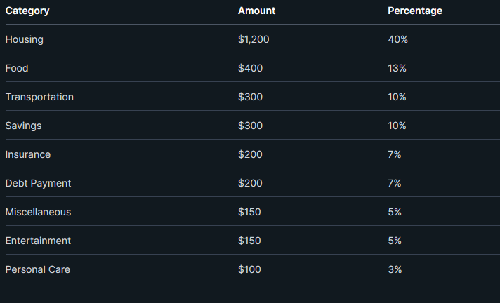Click the 3% percentage value

point(395,269)
